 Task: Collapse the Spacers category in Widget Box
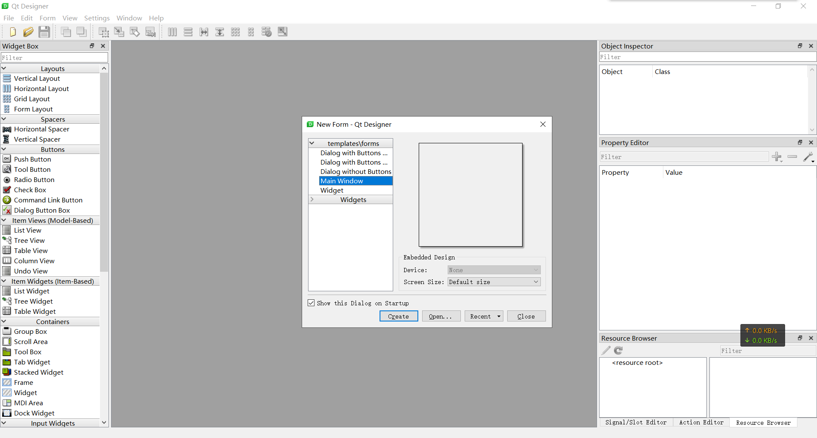[4, 119]
